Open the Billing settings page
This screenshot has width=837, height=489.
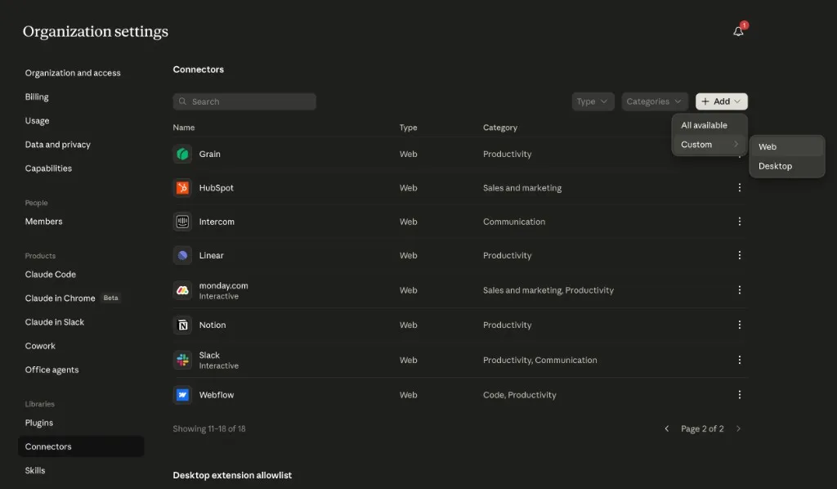(37, 97)
